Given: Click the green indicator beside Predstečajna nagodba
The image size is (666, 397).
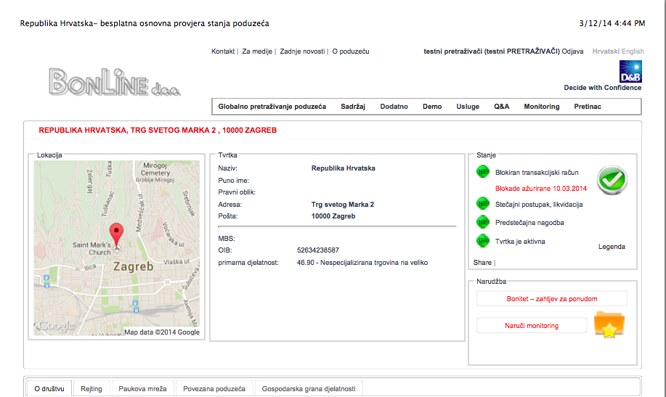Looking at the screenshot, I should pyautogui.click(x=483, y=222).
